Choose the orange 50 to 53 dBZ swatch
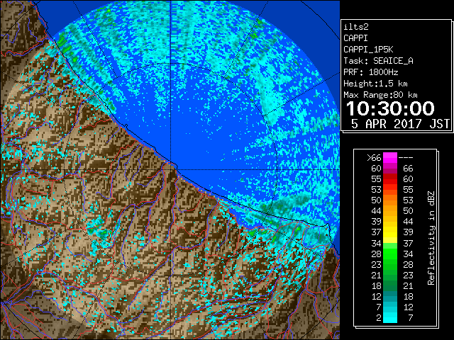The width and height of the screenshot is (454, 340). click(390, 200)
